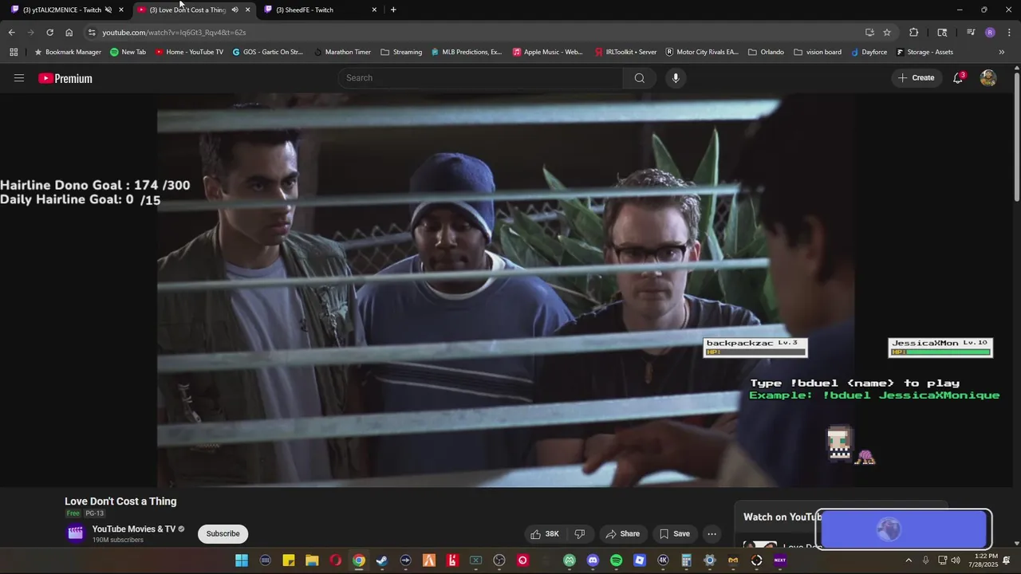1021x574 pixels.
Task: Click the Create button
Action: (917, 78)
